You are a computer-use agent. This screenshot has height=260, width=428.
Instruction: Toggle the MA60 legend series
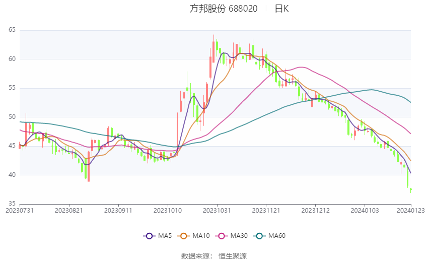[269, 236]
